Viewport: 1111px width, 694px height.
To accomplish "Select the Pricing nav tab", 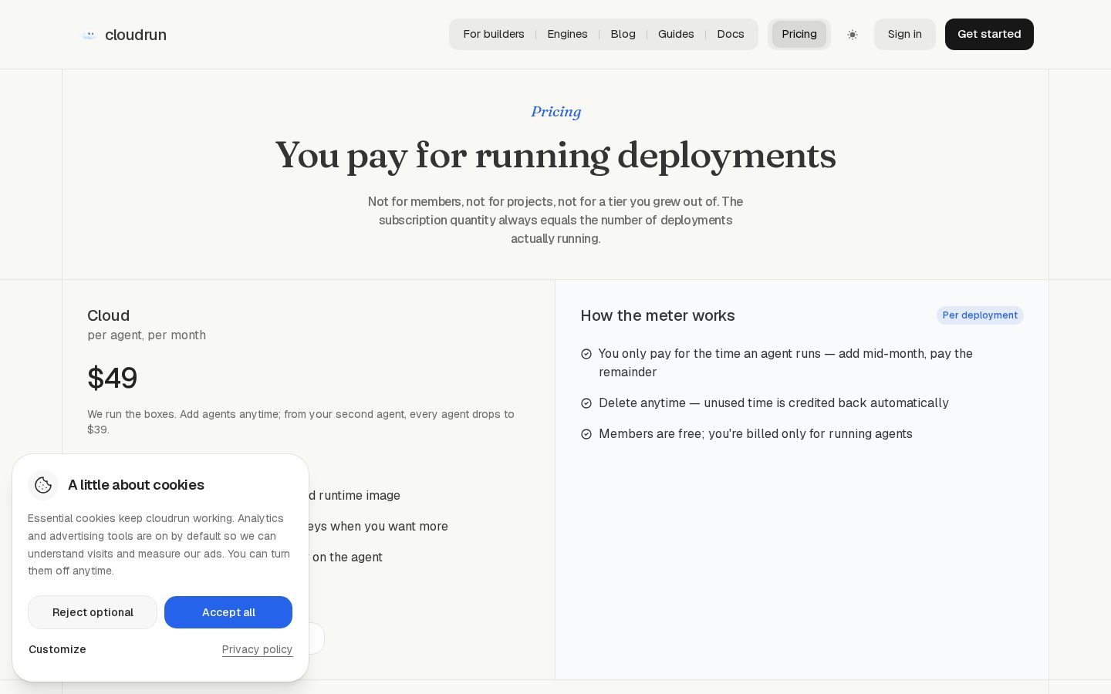I will tap(799, 34).
